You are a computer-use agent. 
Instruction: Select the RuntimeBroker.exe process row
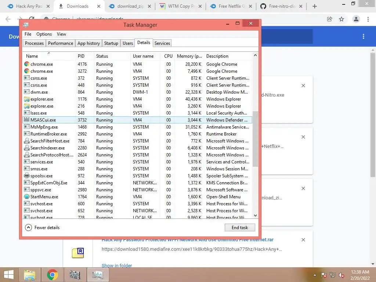[137, 134]
